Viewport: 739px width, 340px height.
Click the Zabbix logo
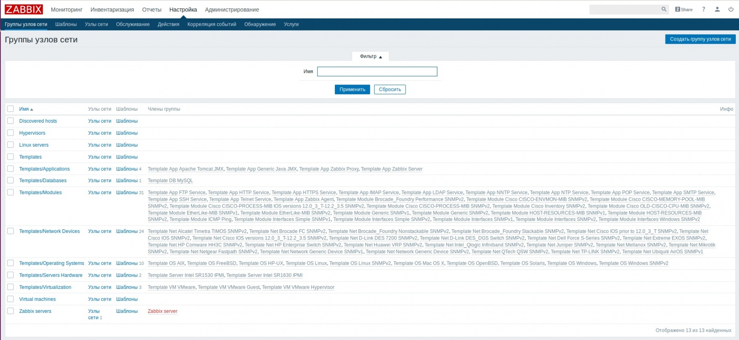[x=24, y=9]
